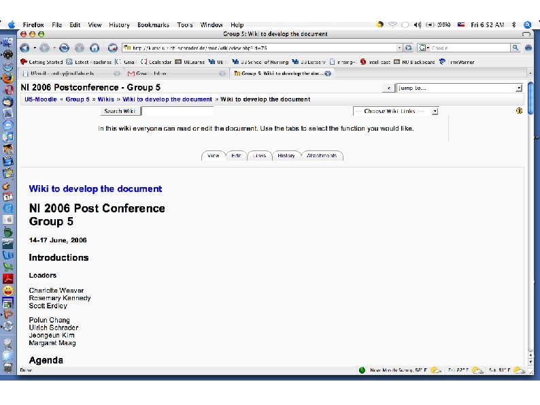Image resolution: width=540 pixels, height=405 pixels.
Task: Open the Getting Started bookmark
Action: 41,62
